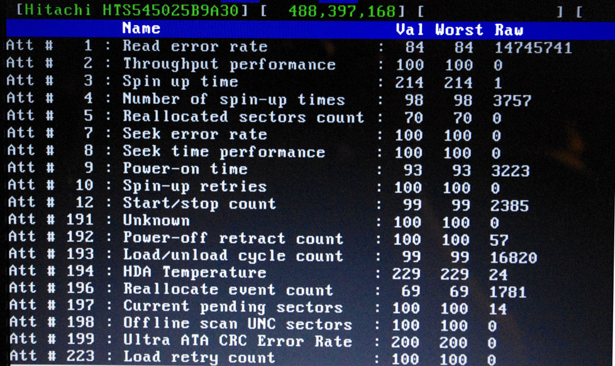Click the HDA Temperature raw value 24
Image resolution: width=615 pixels, height=366 pixels.
[498, 275]
